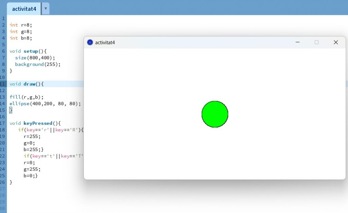Click the g=255; assignment on line 24
The image size is (348, 213).
[x=32, y=169]
